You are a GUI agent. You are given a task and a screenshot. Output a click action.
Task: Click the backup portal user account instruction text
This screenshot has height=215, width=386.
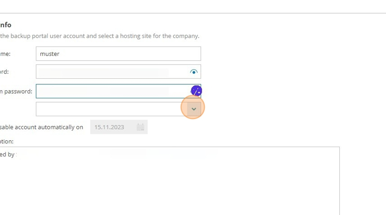tap(100, 36)
